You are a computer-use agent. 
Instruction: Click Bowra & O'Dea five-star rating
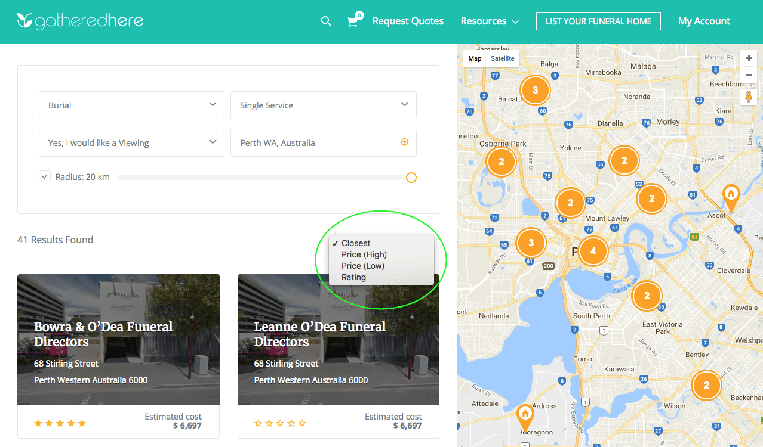click(x=60, y=423)
